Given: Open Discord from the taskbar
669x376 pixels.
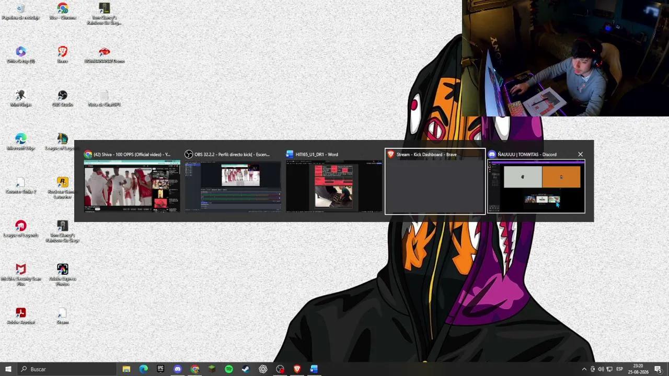Looking at the screenshot, I should [x=178, y=369].
